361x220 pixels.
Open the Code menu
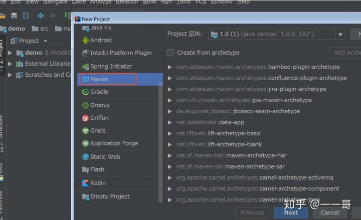tap(79, 2)
